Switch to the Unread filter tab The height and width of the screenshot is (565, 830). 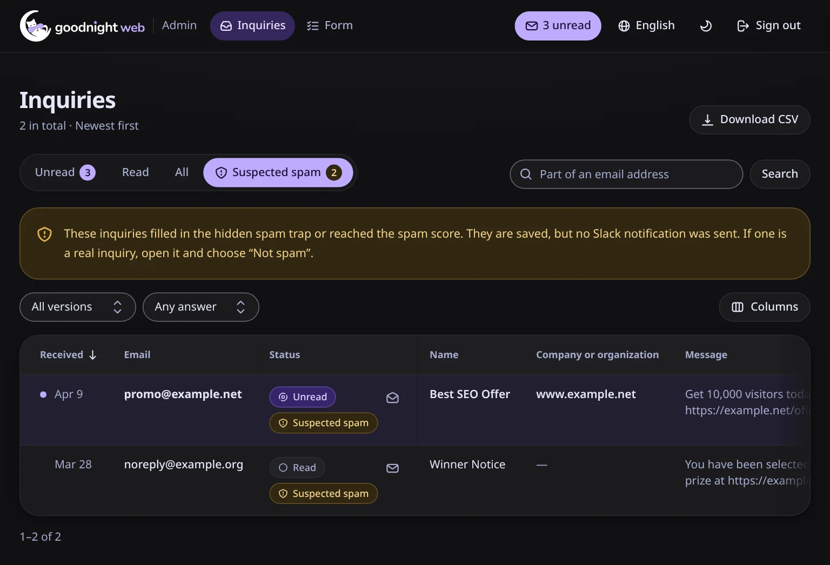(x=65, y=172)
